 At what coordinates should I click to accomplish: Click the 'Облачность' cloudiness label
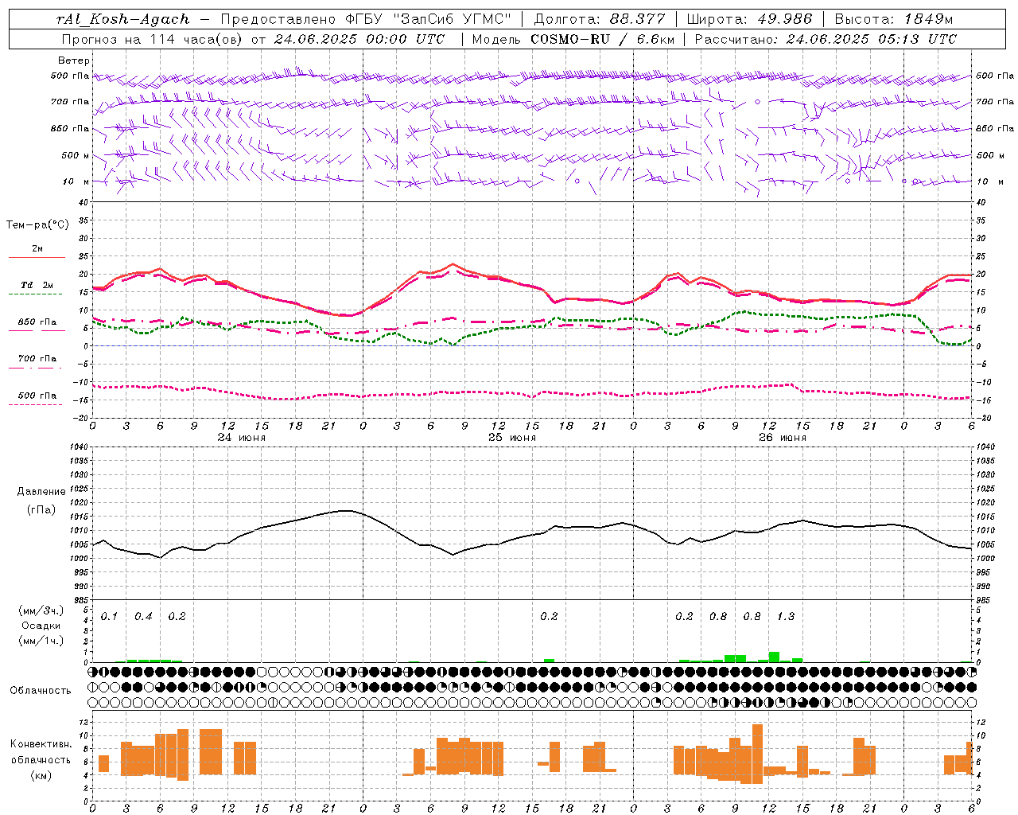point(41,691)
